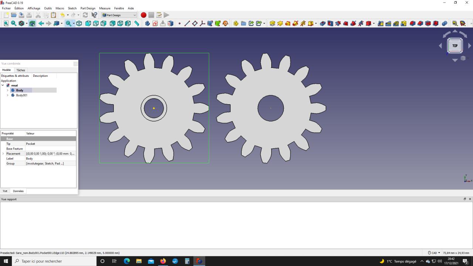Click the Hole tool icon
Viewport: 473px width, 266px height.
tap(330, 24)
